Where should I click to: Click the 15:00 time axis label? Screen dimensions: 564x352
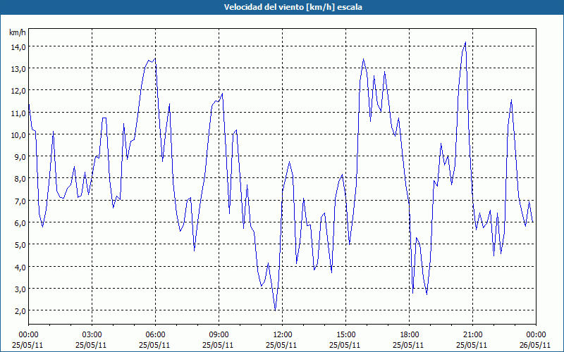(345, 335)
